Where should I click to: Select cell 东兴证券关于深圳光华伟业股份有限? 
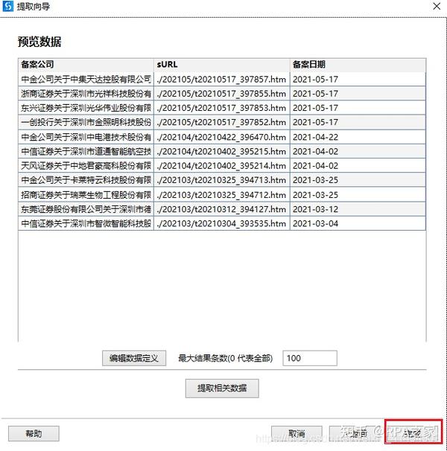tap(86, 108)
